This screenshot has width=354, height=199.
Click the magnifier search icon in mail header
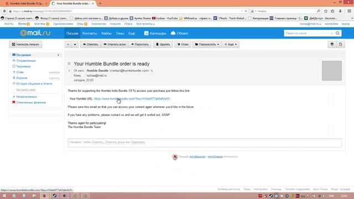coord(337,33)
